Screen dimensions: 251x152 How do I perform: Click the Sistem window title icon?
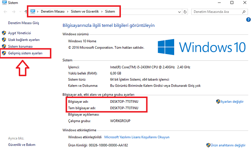tap(4, 3)
